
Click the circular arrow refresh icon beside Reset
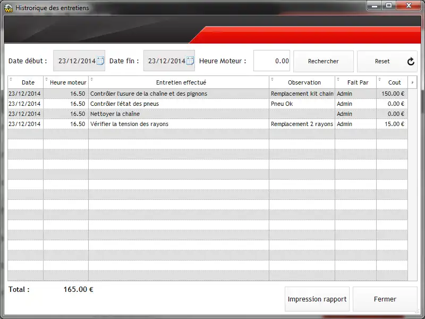[411, 61]
